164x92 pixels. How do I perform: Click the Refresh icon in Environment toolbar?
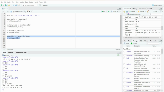pos(161,11)
